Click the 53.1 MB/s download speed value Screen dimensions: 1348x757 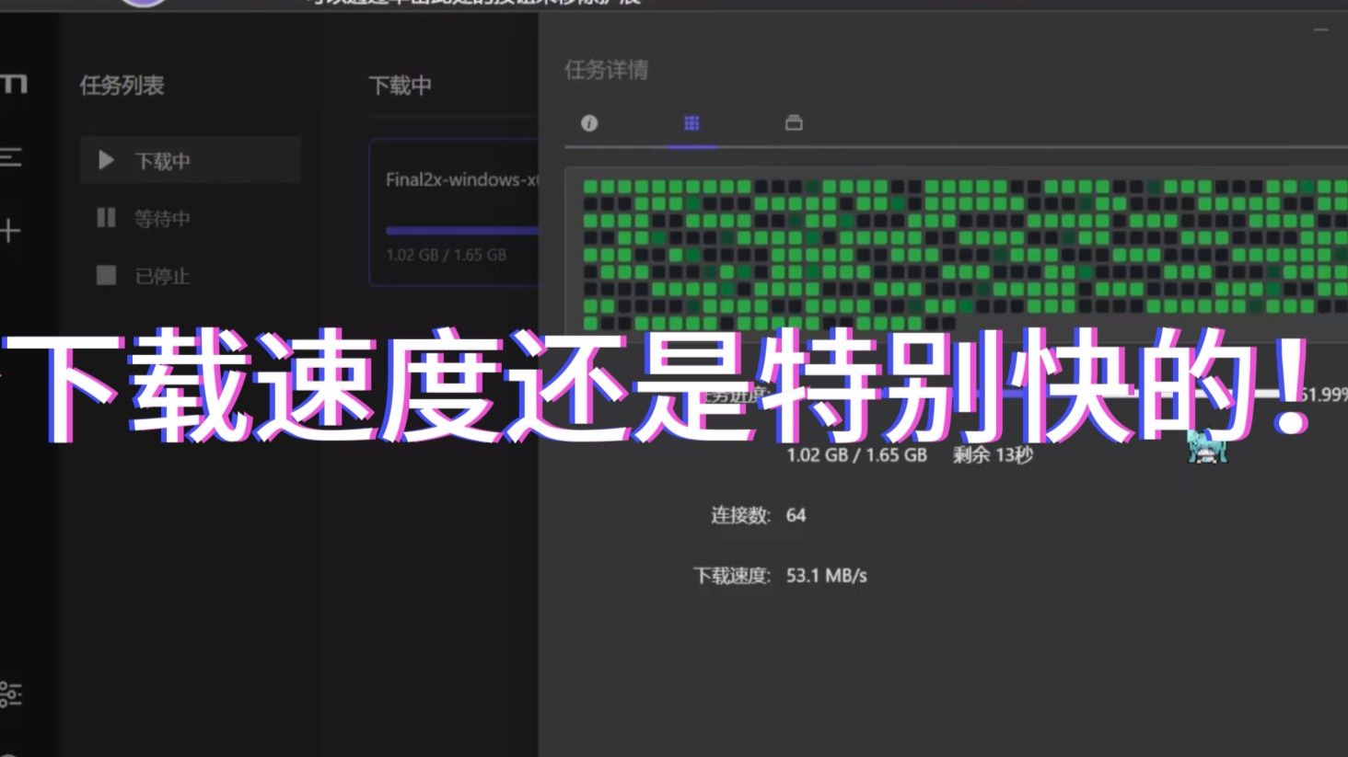coord(827,576)
